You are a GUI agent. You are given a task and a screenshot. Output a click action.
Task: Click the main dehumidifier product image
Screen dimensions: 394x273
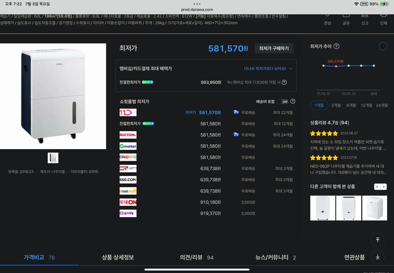point(53,96)
